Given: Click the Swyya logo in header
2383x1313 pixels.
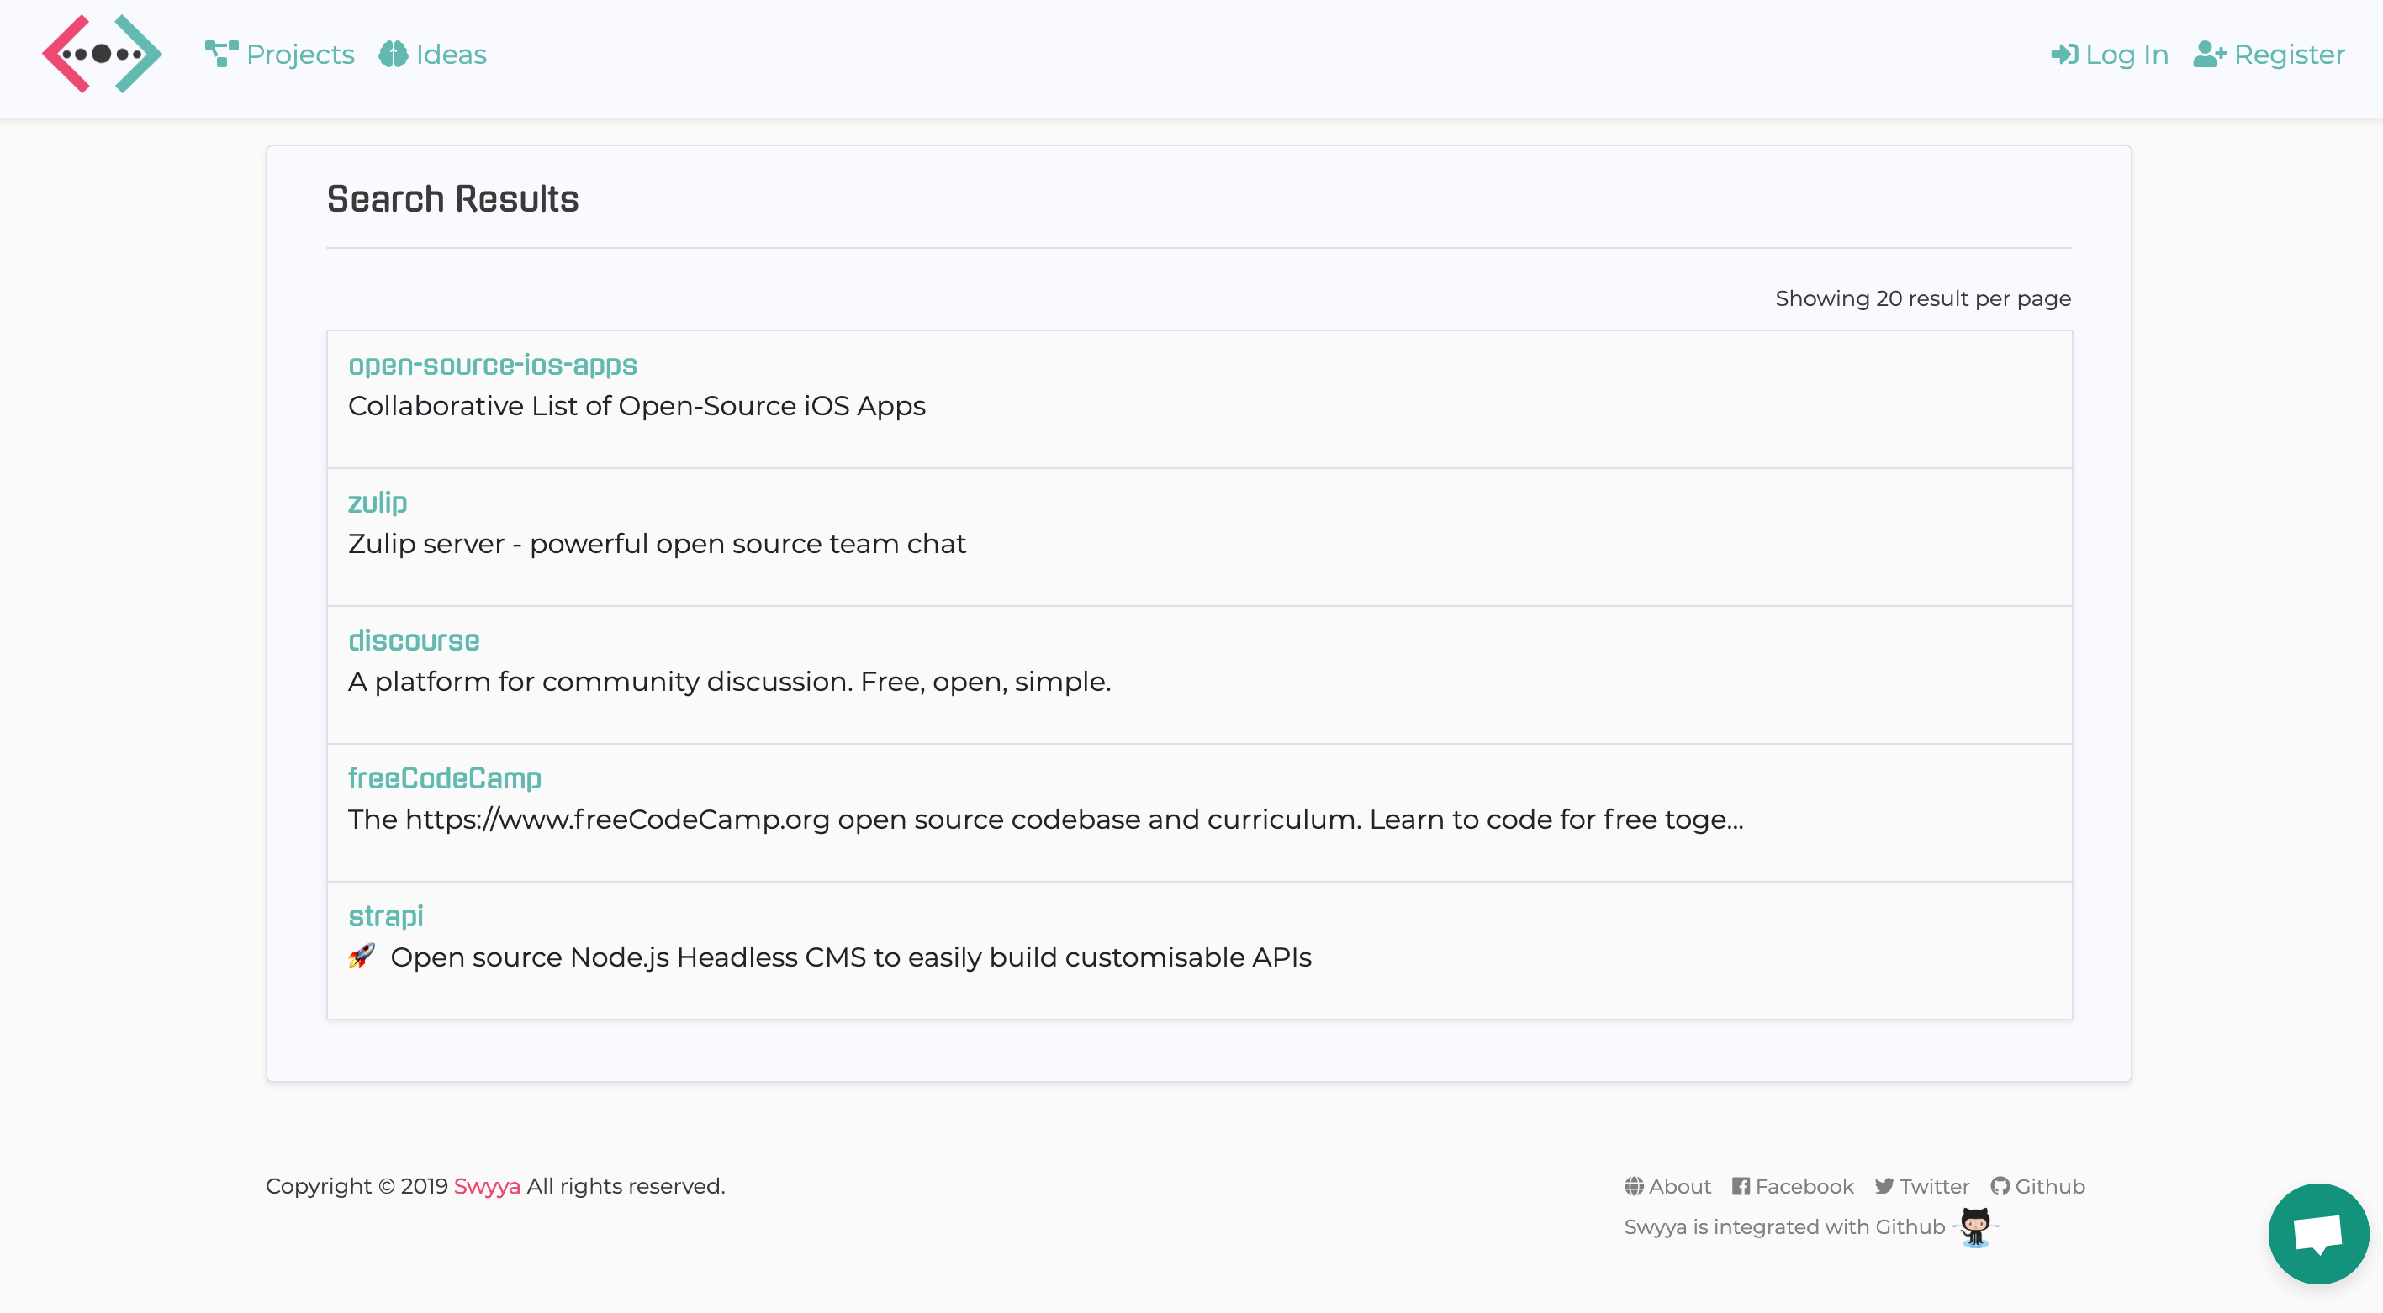Looking at the screenshot, I should click(x=102, y=55).
